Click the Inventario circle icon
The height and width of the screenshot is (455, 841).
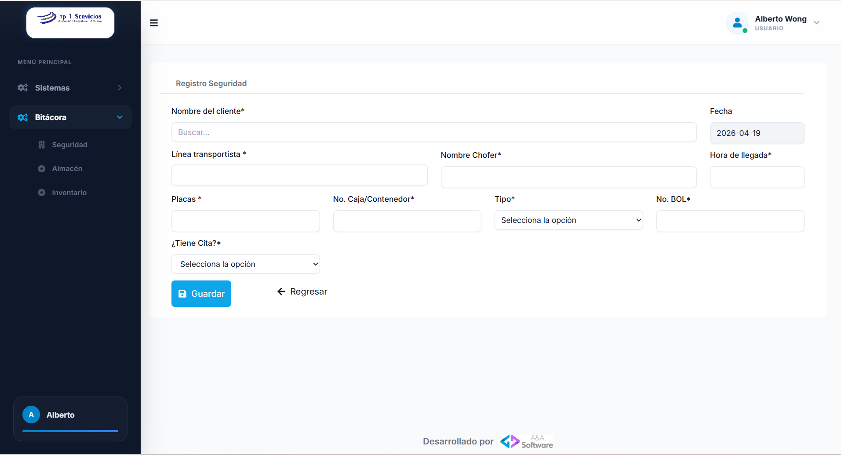pyautogui.click(x=42, y=193)
